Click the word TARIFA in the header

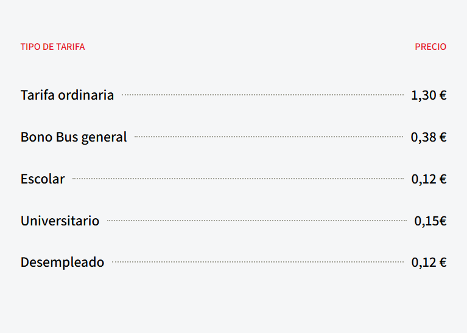pyautogui.click(x=71, y=47)
